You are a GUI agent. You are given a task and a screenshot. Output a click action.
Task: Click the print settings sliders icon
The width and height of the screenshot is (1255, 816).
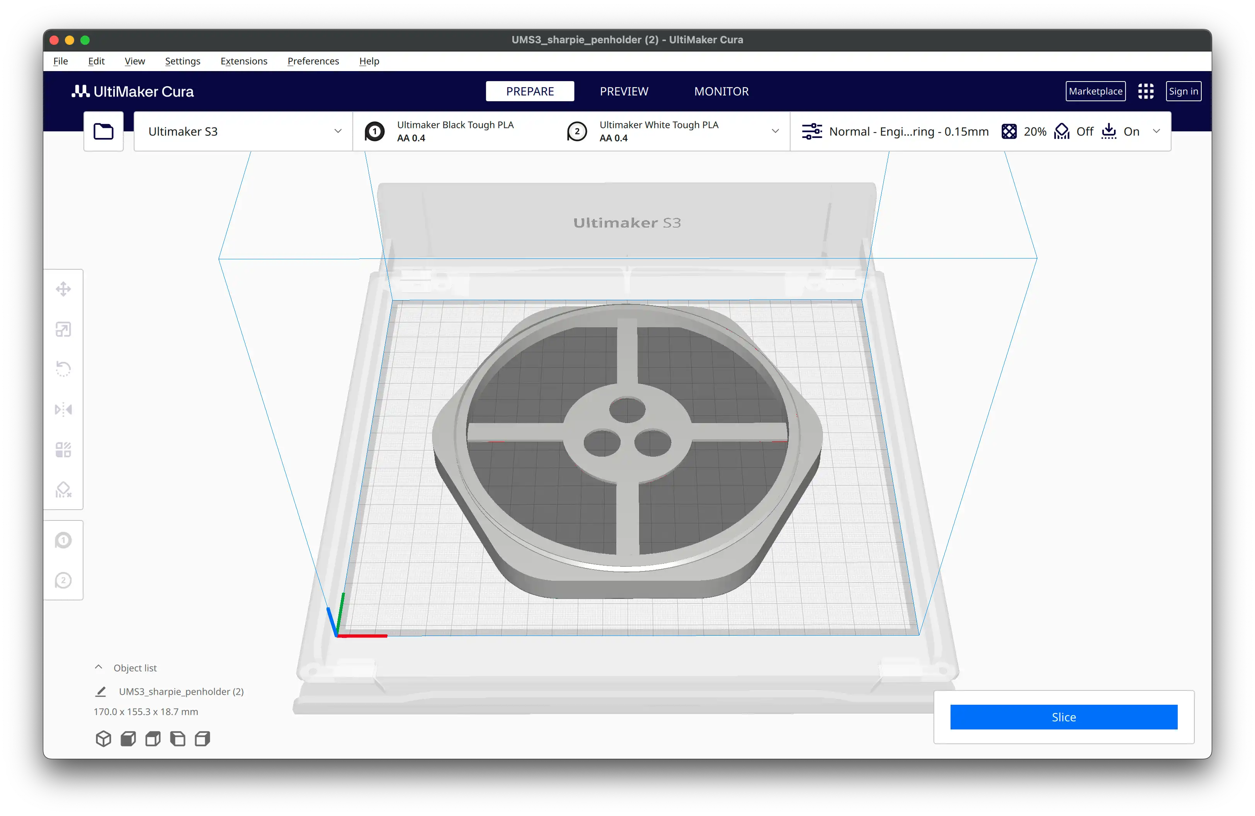[x=811, y=131]
